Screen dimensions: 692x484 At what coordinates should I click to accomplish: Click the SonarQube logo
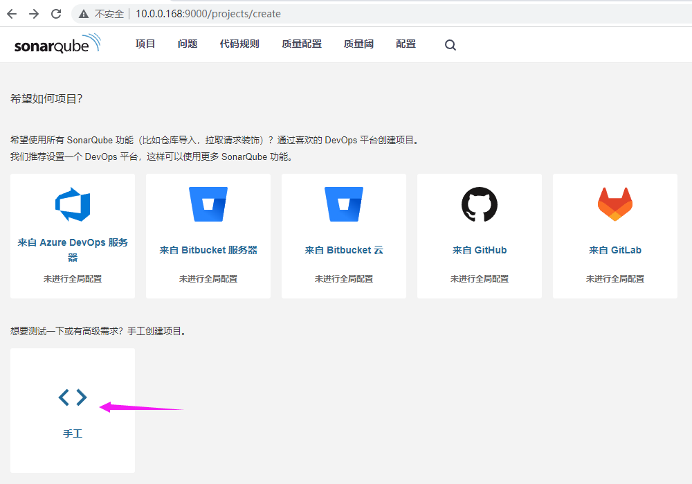58,44
